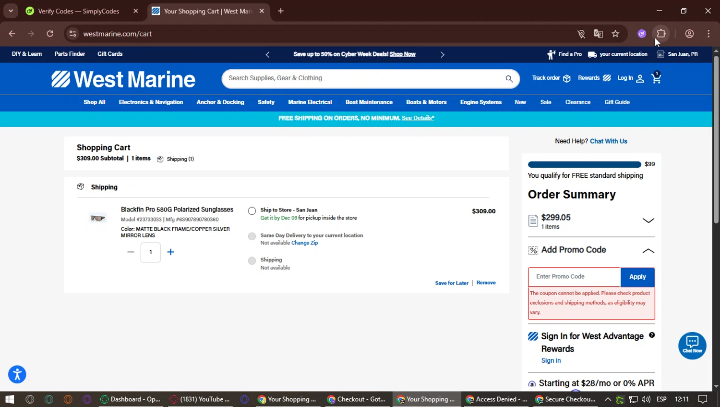This screenshot has width=720, height=407.
Task: Open Boats & Motors menu
Action: tap(426, 102)
